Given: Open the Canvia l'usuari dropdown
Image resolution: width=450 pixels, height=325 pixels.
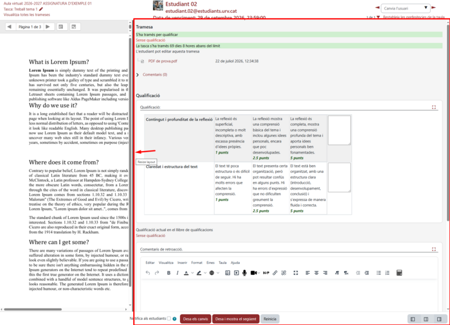Looking at the screenshot, I should pyautogui.click(x=405, y=8).
